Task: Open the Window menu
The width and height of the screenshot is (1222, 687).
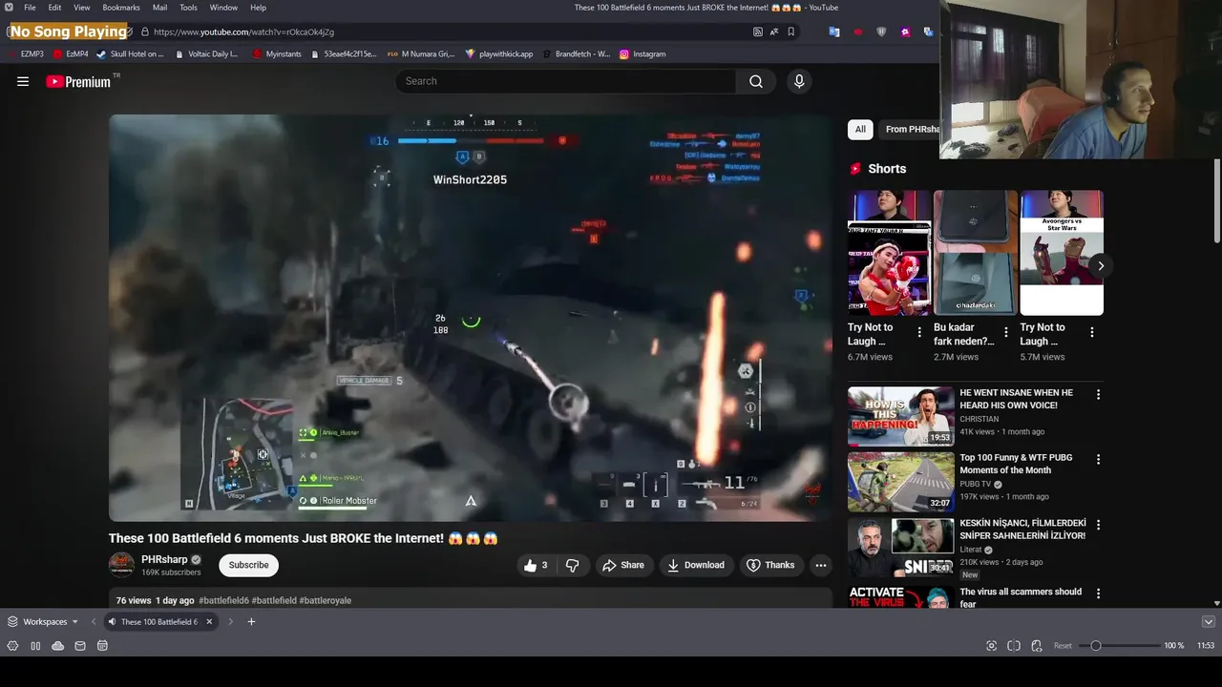Action: pos(223,8)
